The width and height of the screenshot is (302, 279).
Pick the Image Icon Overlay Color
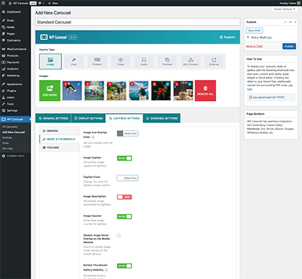128,133
